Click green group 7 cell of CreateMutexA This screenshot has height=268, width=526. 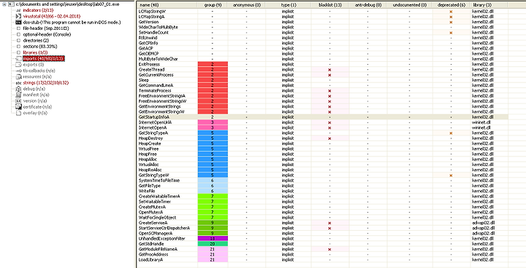pyautogui.click(x=213, y=207)
